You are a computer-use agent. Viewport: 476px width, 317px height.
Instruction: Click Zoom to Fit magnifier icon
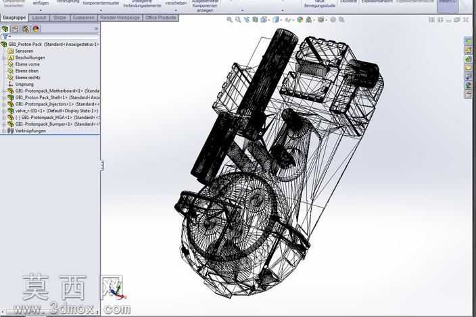230,20
